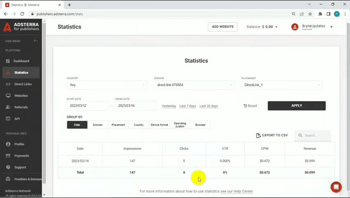350x198 pixels.
Task: Click the Payments card icon
Action: tap(8, 156)
